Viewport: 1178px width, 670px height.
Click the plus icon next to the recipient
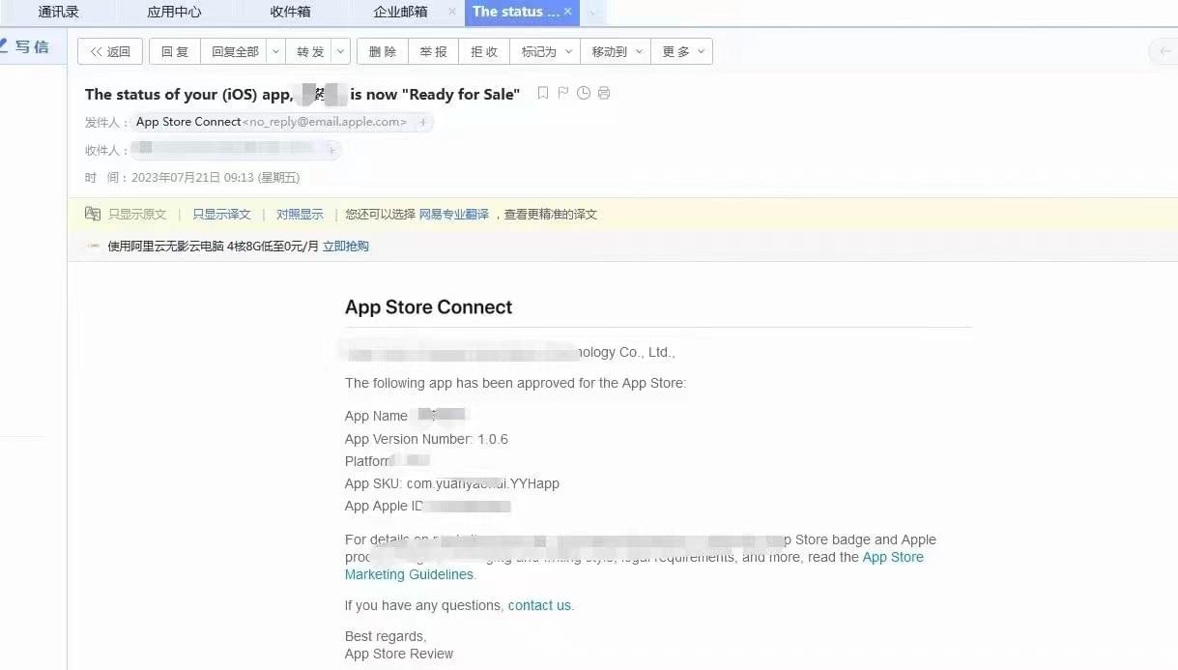[x=331, y=150]
